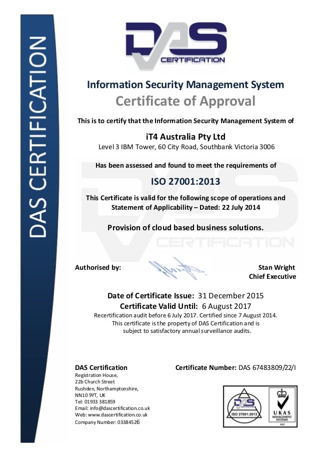Image resolution: width=319 pixels, height=452 pixels.
Task: Click telephone 'Tel: 01933 381859'
Action: (95, 401)
